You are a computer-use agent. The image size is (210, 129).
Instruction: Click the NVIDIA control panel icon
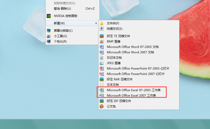click(49, 16)
